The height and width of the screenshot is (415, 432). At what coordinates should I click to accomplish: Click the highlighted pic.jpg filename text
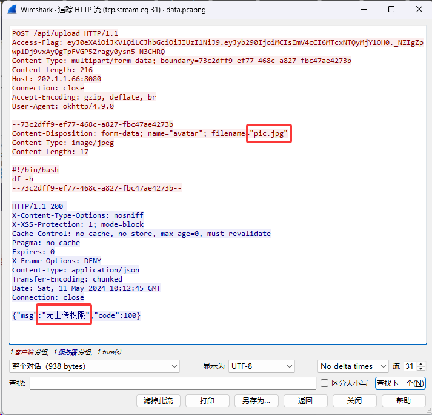pos(270,133)
